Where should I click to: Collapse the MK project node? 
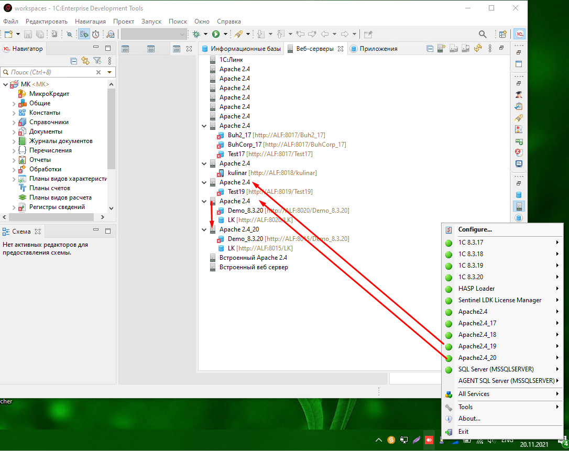click(x=5, y=84)
